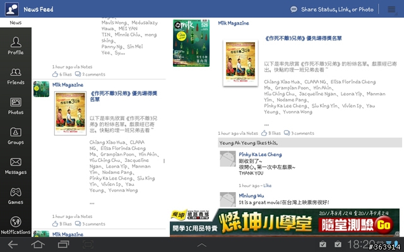404x252 pixels.
Task: Open 3 comments icon in right detail panel
Action: tap(287, 133)
